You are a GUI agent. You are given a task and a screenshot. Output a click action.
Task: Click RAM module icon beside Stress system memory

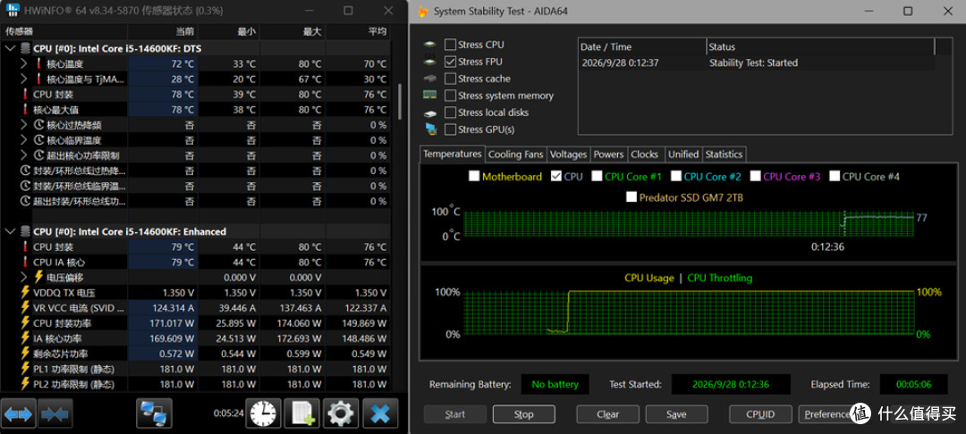pos(430,96)
